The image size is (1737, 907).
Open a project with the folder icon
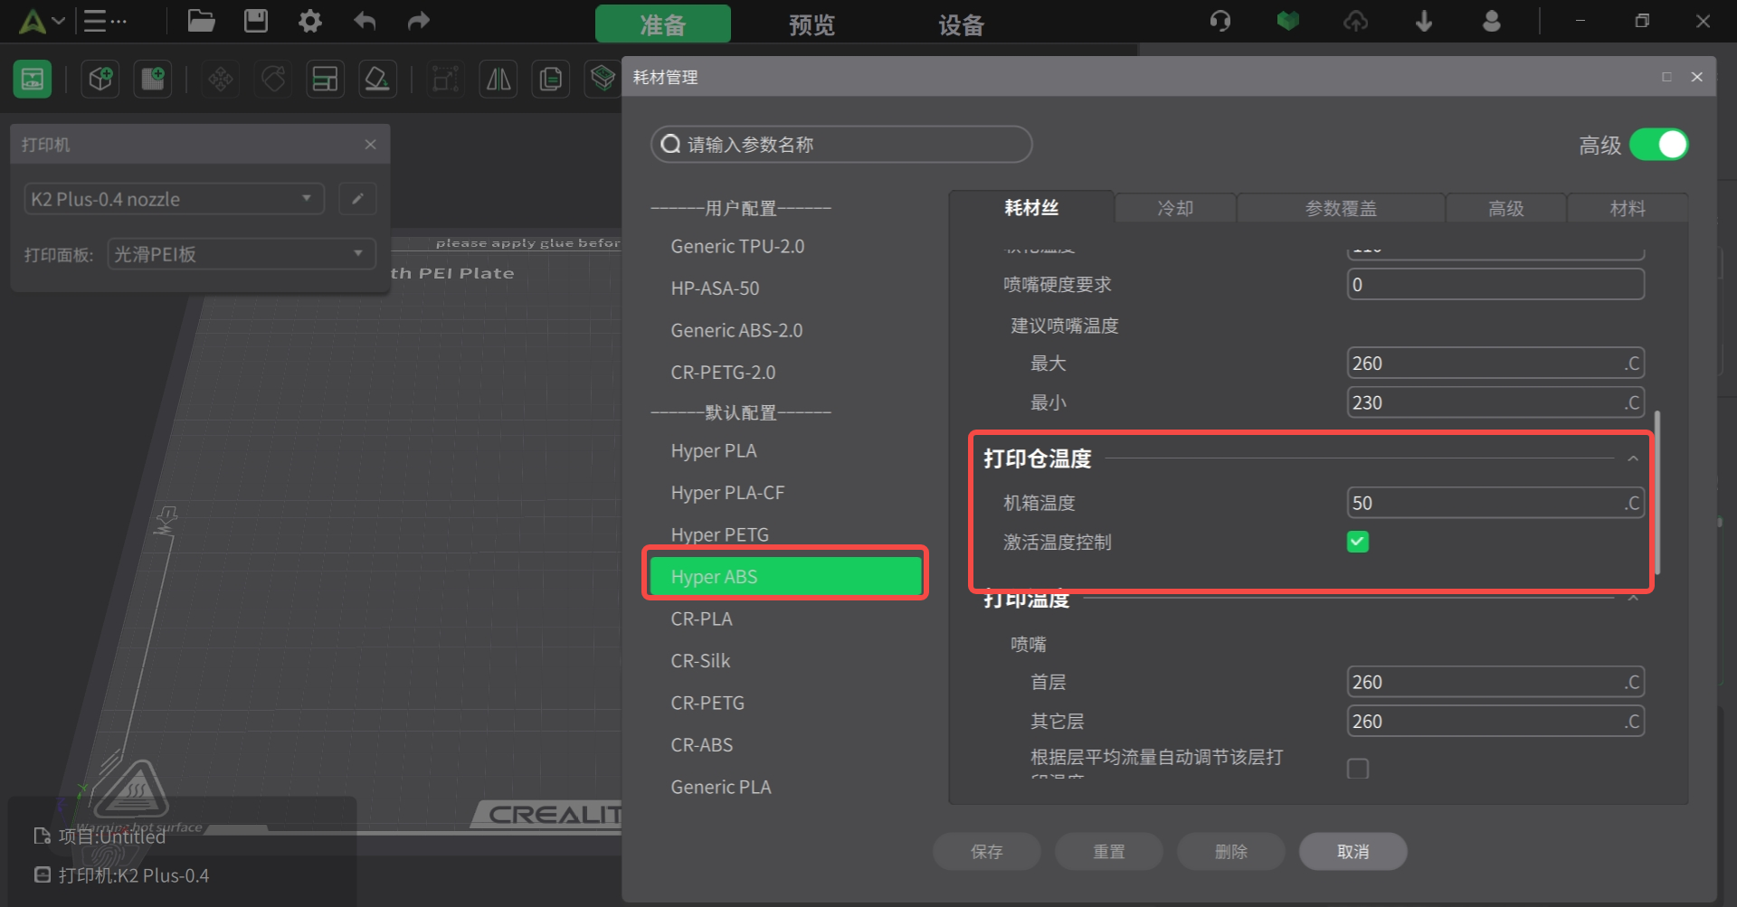[x=201, y=21]
